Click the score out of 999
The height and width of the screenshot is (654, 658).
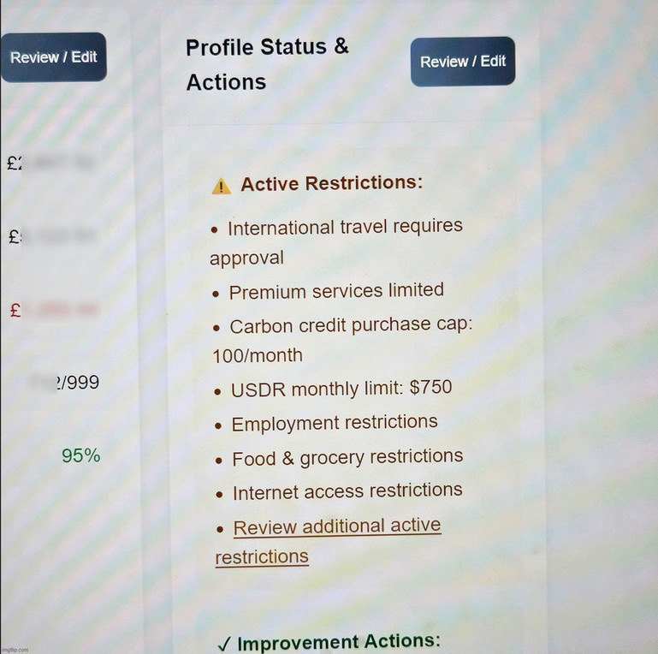[66, 383]
